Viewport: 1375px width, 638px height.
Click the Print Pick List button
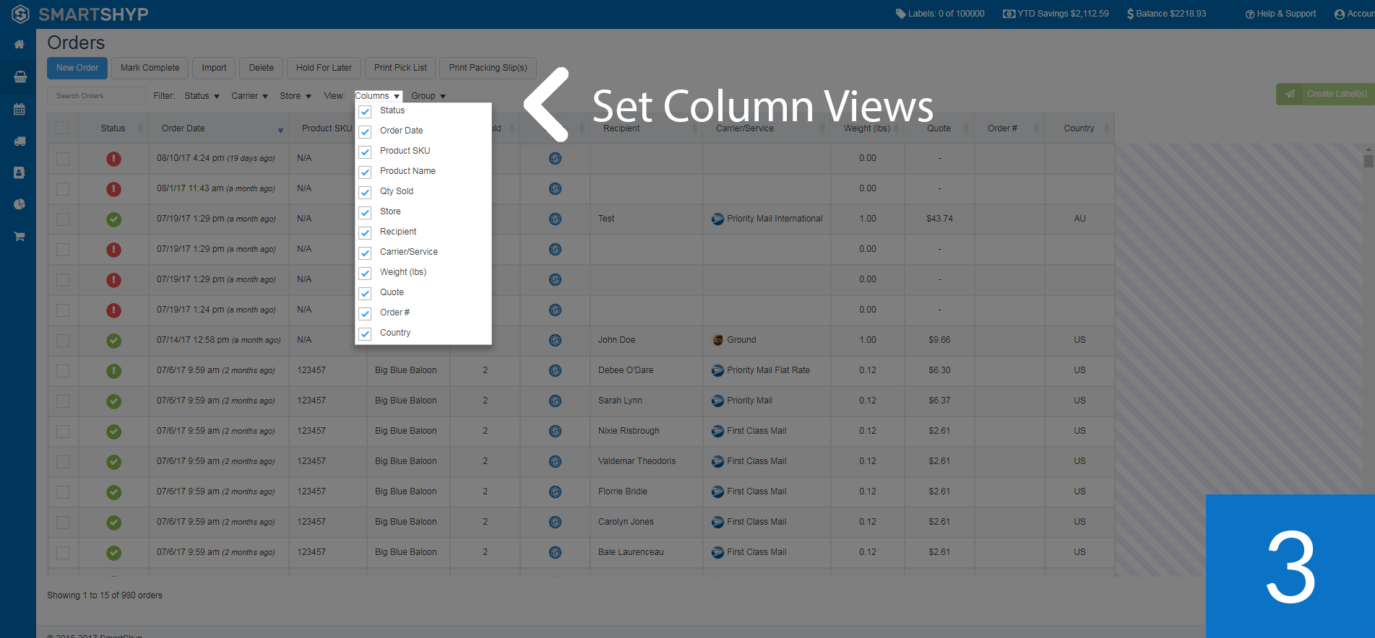pos(400,68)
